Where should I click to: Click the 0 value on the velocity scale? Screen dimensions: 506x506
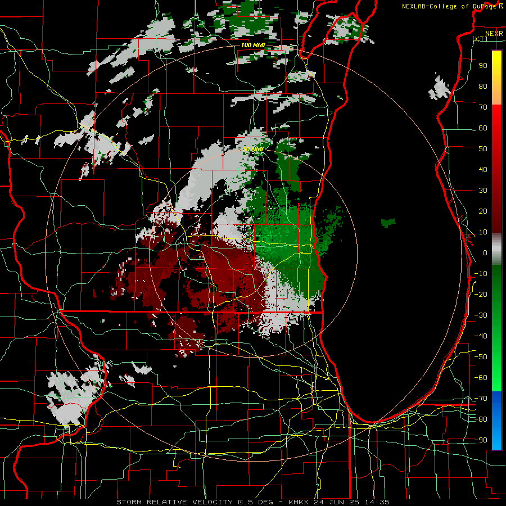(x=485, y=252)
